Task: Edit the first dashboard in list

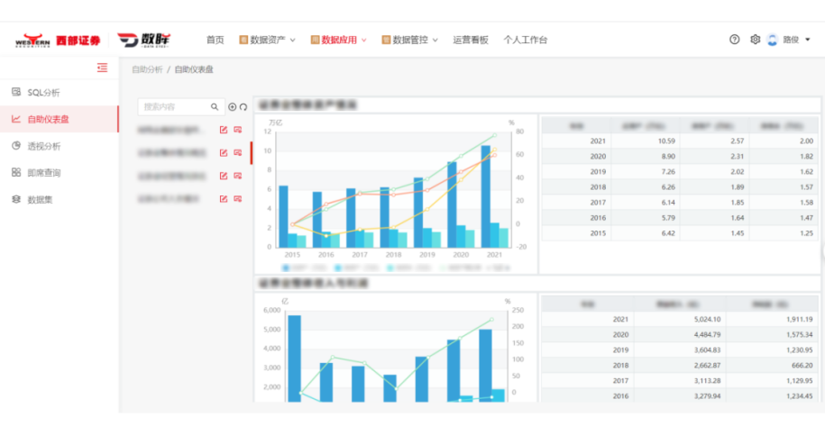Action: (x=224, y=130)
